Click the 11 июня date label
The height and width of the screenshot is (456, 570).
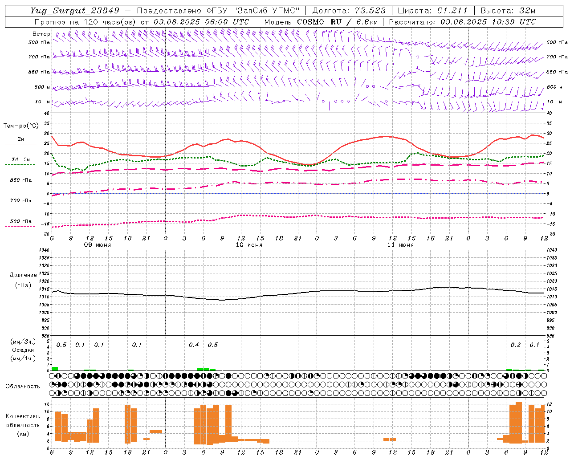pyautogui.click(x=400, y=245)
